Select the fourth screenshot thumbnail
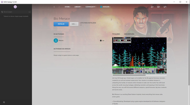 [150, 71]
